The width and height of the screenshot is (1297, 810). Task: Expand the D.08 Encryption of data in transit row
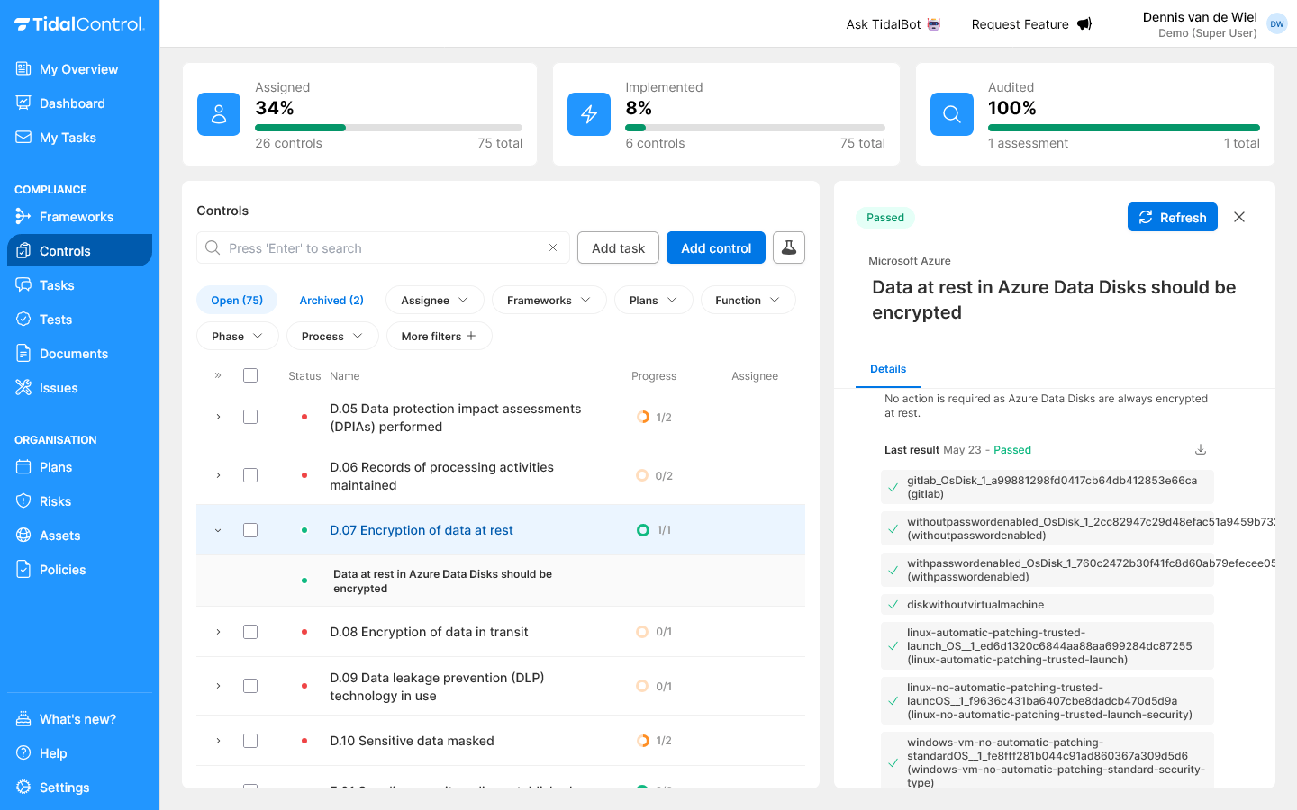click(217, 632)
